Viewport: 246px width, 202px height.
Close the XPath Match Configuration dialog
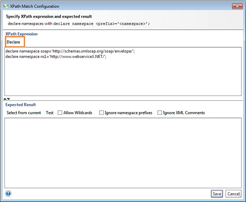tap(237, 6)
